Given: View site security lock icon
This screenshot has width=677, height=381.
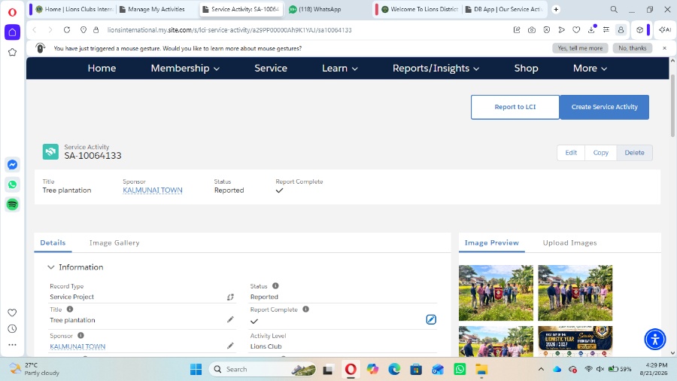Looking at the screenshot, I should [96, 30].
